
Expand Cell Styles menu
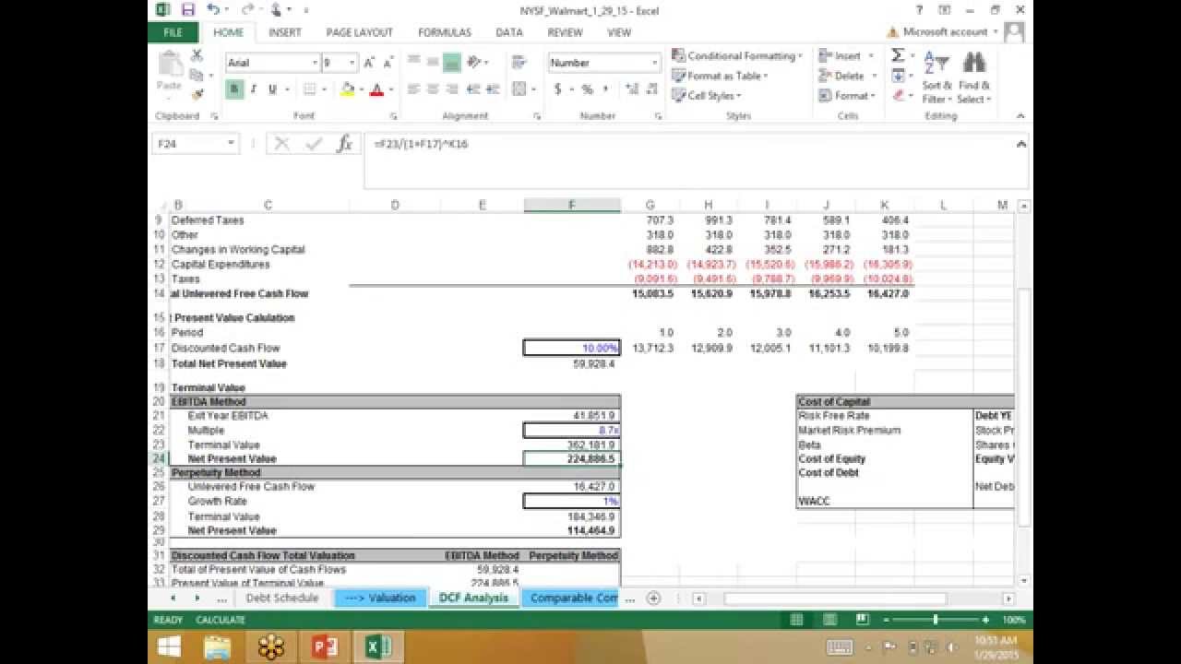pos(707,95)
